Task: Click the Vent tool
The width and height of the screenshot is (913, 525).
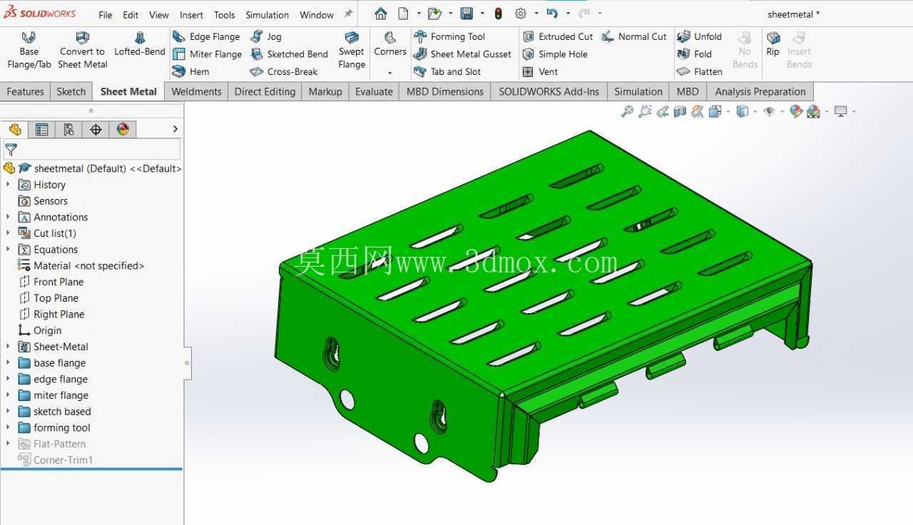Action: (x=540, y=71)
